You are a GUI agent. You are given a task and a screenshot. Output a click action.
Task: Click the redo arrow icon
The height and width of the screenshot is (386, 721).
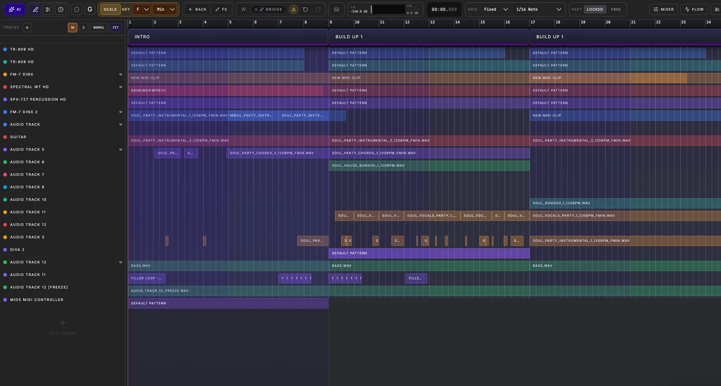tap(318, 9)
